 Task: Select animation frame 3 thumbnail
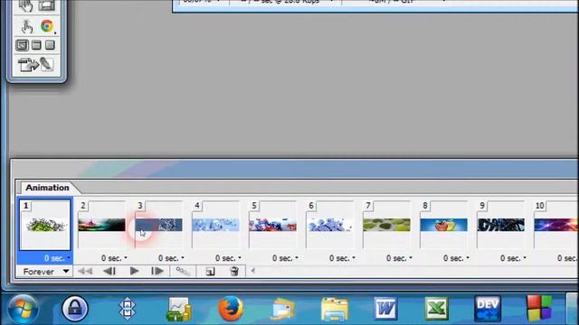tap(159, 225)
